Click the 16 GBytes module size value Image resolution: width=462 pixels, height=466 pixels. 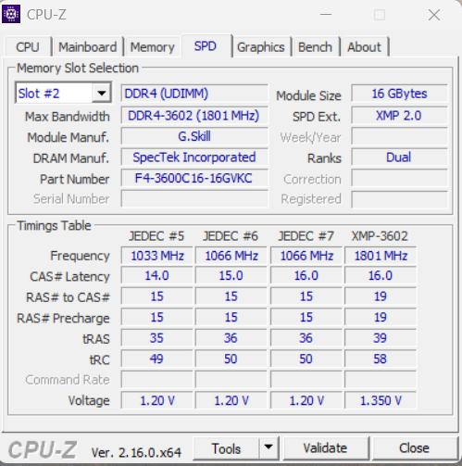[399, 94]
